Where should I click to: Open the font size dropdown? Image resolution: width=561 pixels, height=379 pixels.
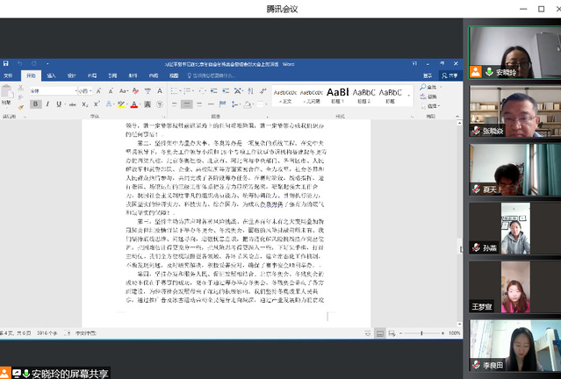coord(89,89)
